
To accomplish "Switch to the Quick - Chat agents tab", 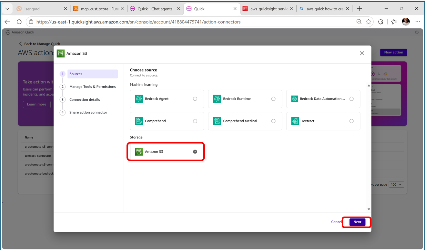I will pos(155,9).
